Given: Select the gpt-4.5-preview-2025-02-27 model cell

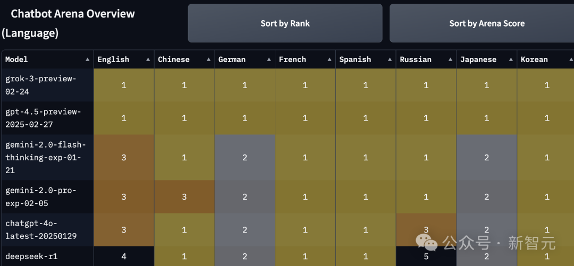Looking at the screenshot, I should pyautogui.click(x=48, y=118).
